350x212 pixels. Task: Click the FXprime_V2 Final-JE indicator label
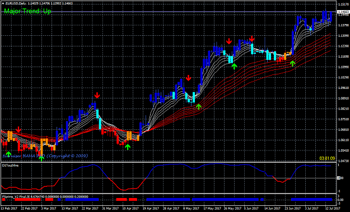[x=45, y=197]
